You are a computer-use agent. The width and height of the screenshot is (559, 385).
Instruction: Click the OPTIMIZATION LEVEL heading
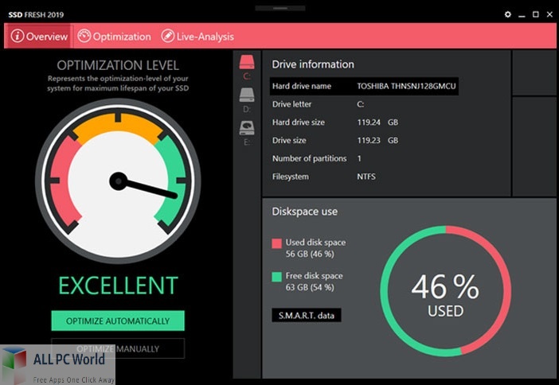pos(118,65)
